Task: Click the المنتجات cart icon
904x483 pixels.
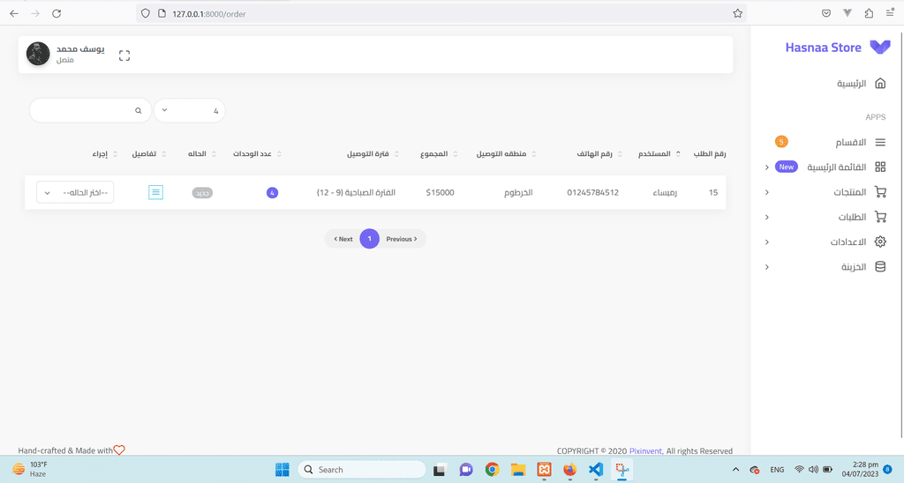Action: 880,192
